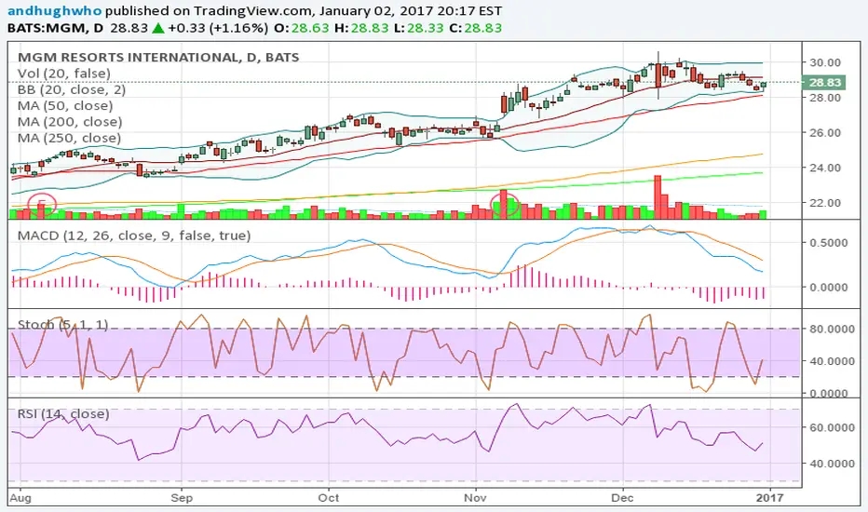
Task: Click the RSI 60.0000 axis label
Action: tap(832, 427)
